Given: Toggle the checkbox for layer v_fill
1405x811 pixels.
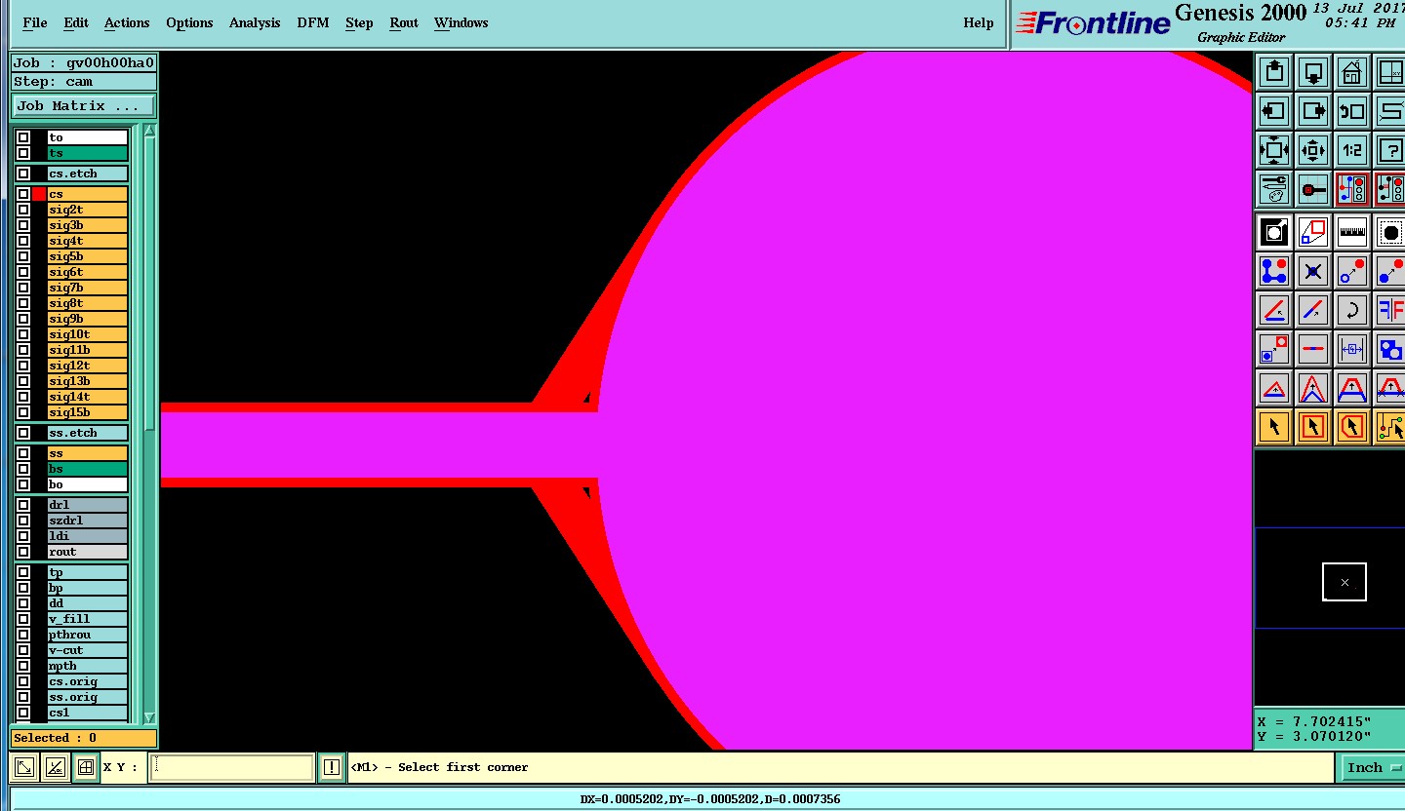Looking at the screenshot, I should (23, 619).
